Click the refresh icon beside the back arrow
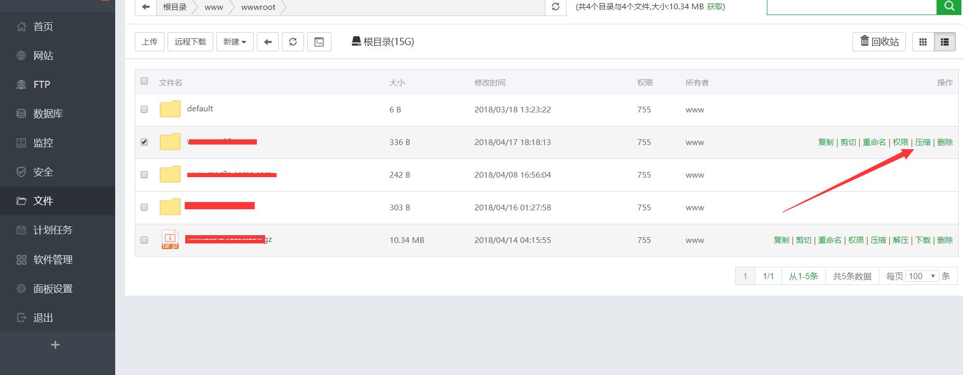The width and height of the screenshot is (963, 375). pyautogui.click(x=293, y=42)
